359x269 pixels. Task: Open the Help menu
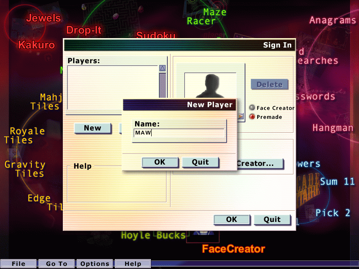(133, 264)
